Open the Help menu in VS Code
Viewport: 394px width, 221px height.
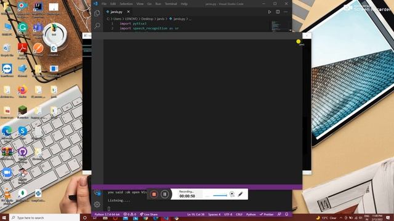[184, 4]
